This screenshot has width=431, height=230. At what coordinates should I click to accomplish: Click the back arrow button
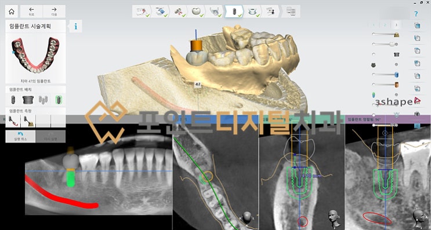pos(31,12)
